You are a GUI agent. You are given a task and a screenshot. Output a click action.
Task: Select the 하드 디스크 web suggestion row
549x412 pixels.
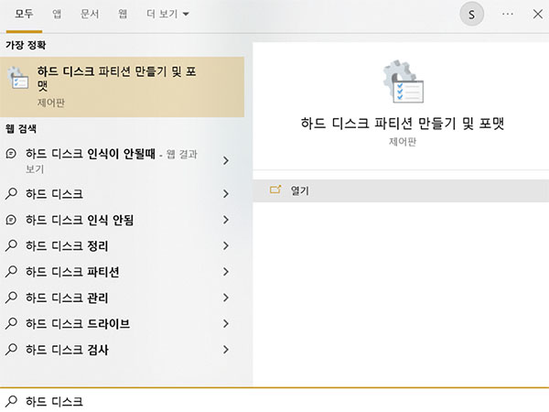[123, 194]
